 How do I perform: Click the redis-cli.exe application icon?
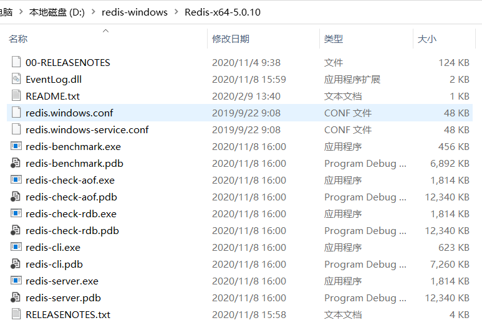click(16, 246)
